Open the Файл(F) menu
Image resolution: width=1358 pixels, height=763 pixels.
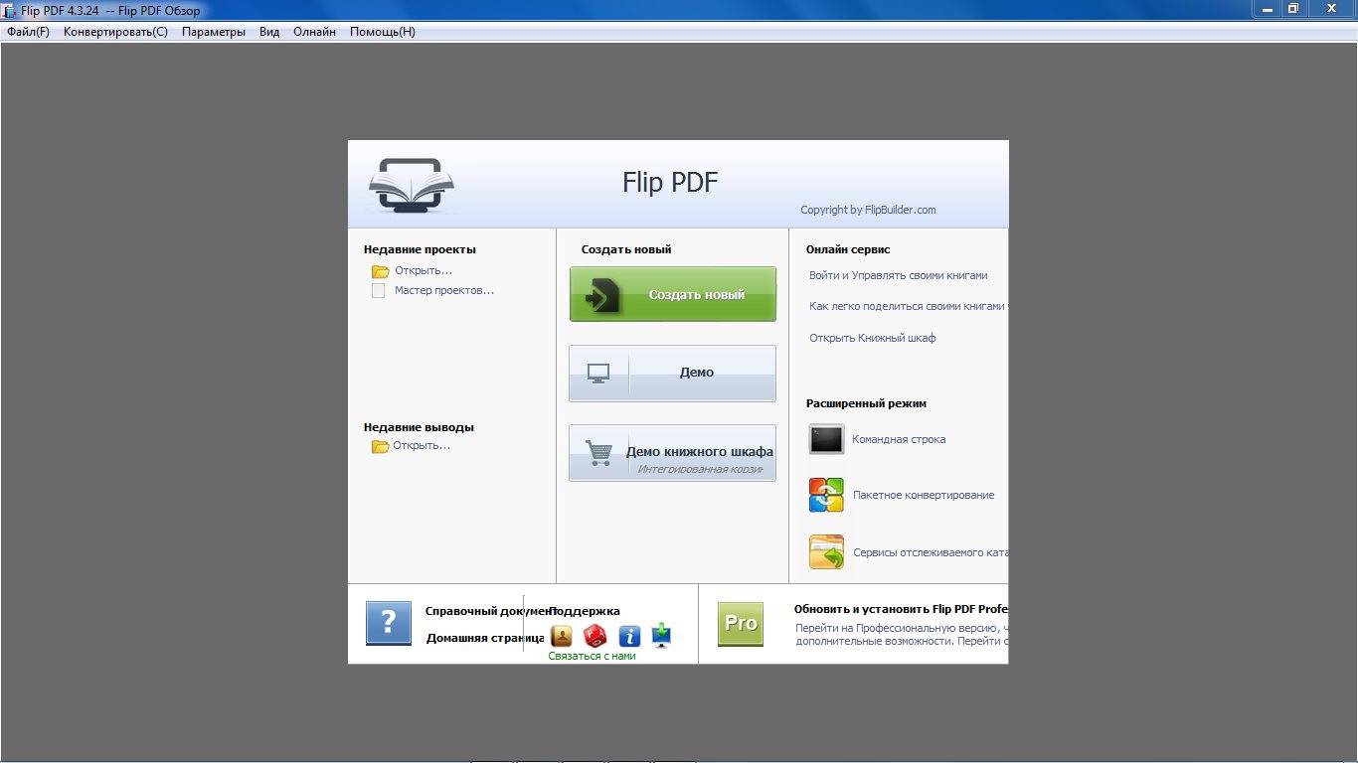(x=28, y=32)
